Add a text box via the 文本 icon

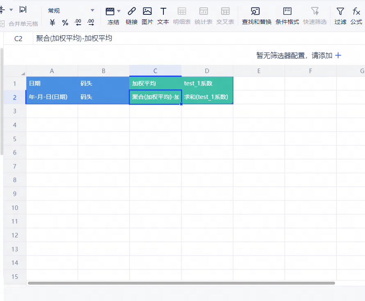click(163, 11)
